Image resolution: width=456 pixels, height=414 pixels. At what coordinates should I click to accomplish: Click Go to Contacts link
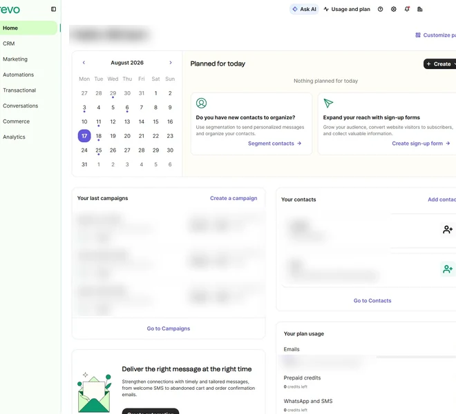click(x=372, y=301)
